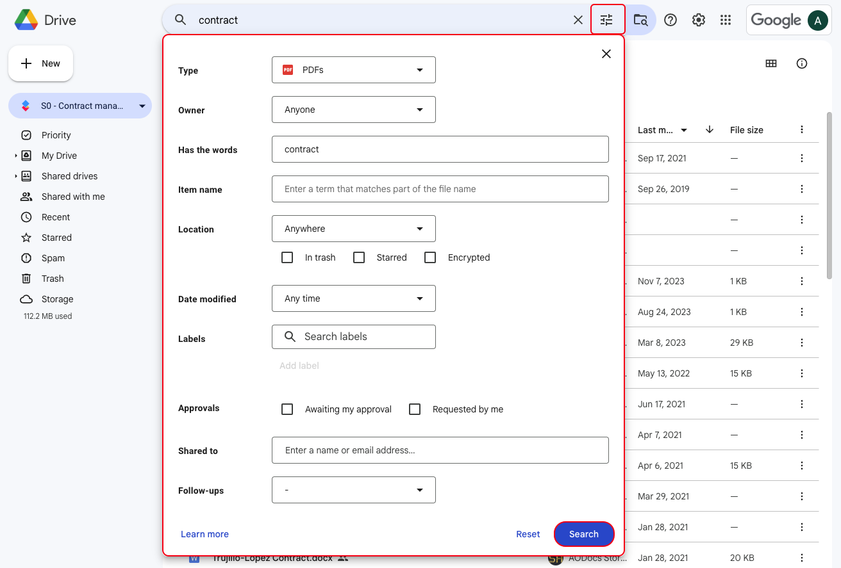The width and height of the screenshot is (841, 568).
Task: Open more actions for Mar 8, 2023 row
Action: click(x=802, y=343)
